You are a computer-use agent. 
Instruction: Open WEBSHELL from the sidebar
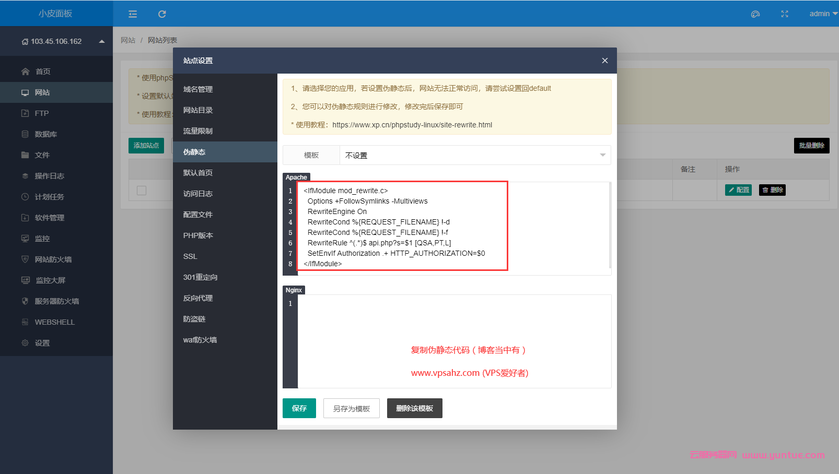54,322
